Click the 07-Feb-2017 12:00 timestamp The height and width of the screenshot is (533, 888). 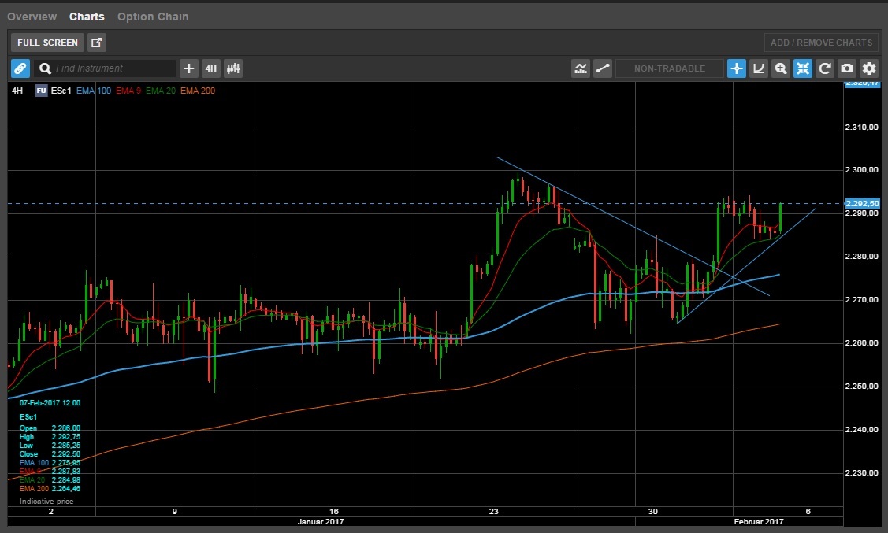click(50, 403)
